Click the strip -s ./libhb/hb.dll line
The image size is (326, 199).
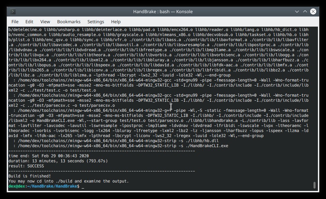coord(116,141)
